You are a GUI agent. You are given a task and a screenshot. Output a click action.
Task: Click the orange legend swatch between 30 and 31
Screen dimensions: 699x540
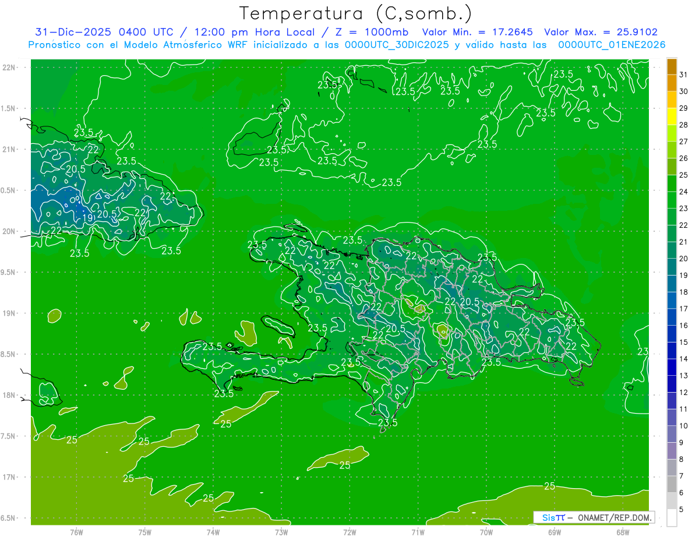pyautogui.click(x=672, y=83)
